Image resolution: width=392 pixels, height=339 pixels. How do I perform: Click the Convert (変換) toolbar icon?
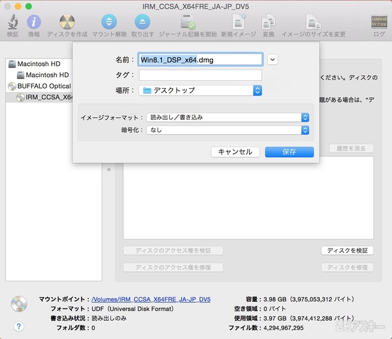coord(269,22)
